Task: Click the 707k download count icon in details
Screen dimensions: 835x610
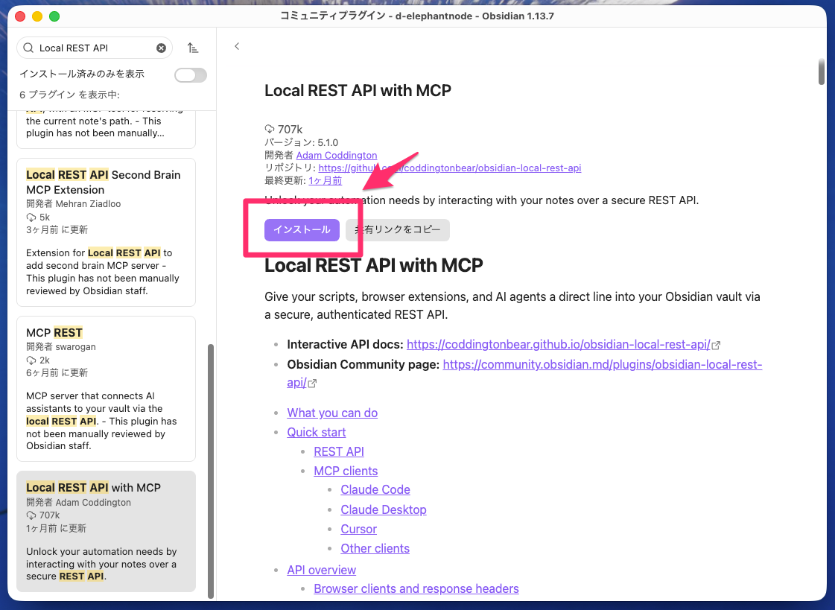Action: pos(270,130)
